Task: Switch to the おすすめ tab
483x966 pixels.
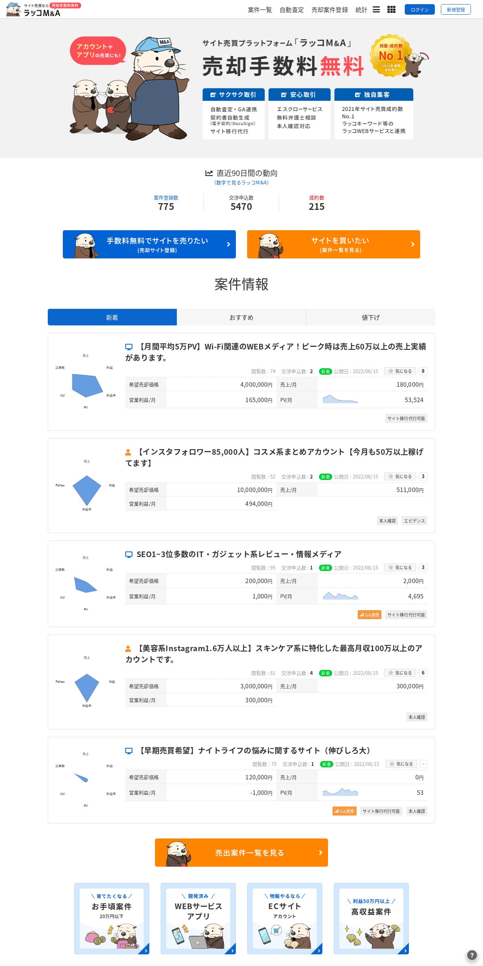Action: point(241,317)
